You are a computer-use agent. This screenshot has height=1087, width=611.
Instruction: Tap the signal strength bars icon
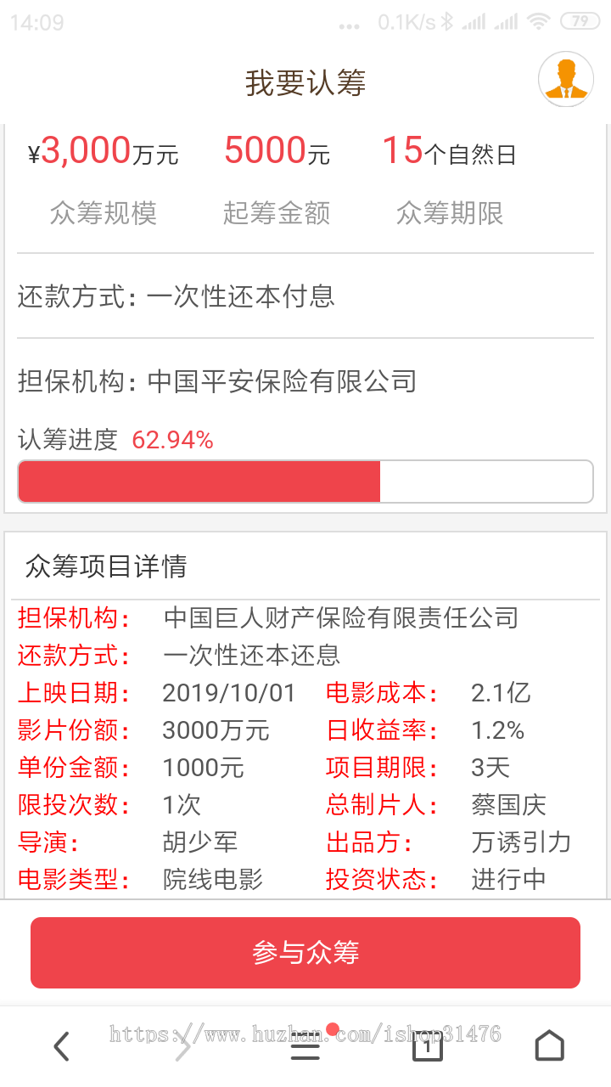tap(474, 23)
